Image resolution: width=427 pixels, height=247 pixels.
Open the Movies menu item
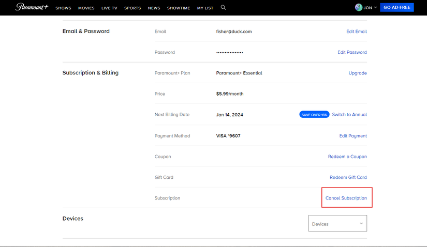[86, 8]
